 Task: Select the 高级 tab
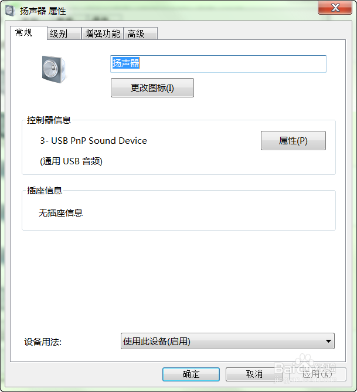141,33
